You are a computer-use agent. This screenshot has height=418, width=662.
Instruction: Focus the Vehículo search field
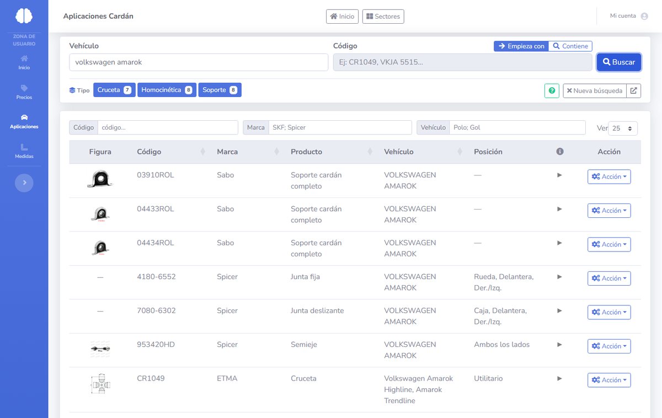coord(199,62)
